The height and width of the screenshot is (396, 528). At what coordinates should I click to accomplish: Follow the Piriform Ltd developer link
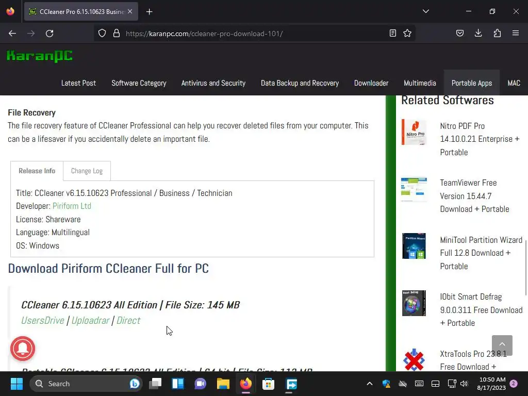click(x=72, y=206)
